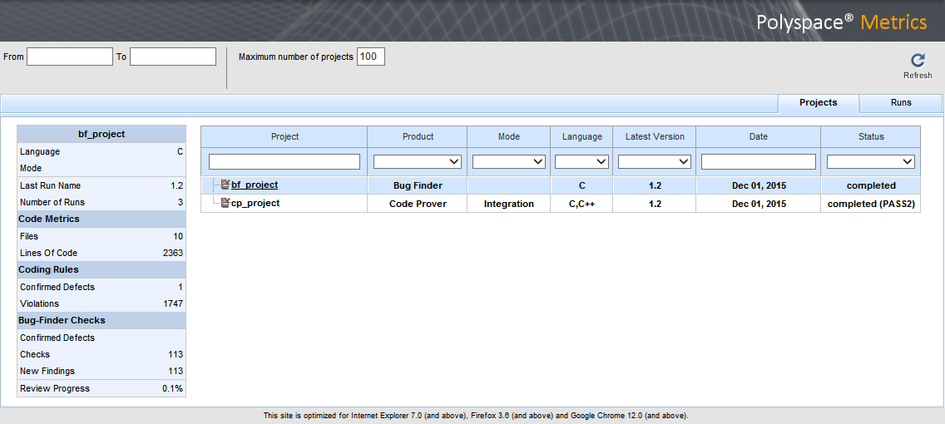
Task: Click the Review Progress value 0.1%
Action: click(172, 388)
